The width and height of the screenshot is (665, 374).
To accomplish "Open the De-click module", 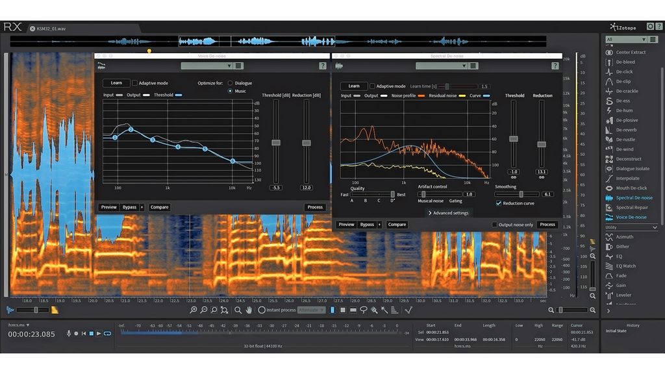I will point(620,71).
